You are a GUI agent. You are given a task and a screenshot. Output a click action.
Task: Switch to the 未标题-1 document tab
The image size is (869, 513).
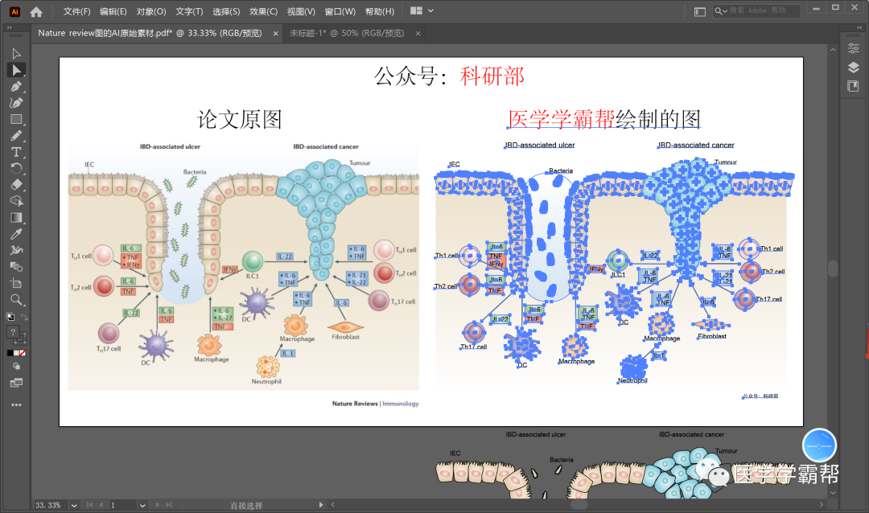point(347,33)
